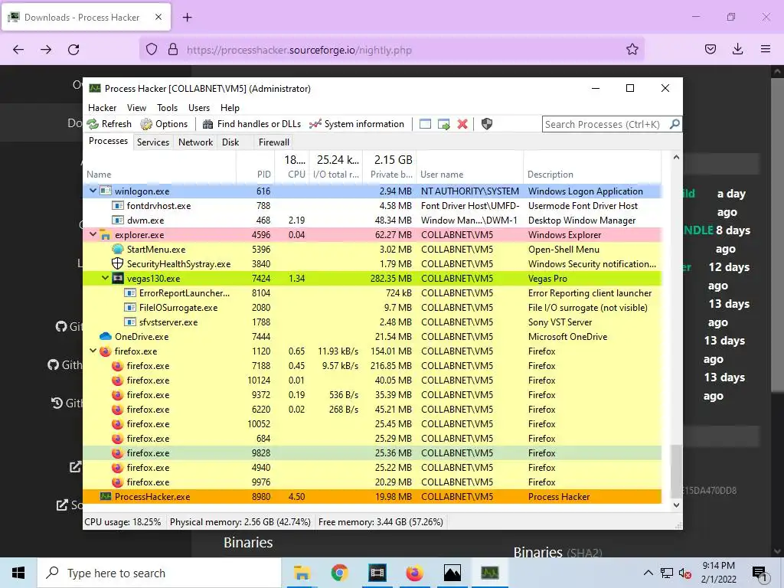The width and height of the screenshot is (784, 588).
Task: Open Chrome from the taskbar
Action: 339,573
